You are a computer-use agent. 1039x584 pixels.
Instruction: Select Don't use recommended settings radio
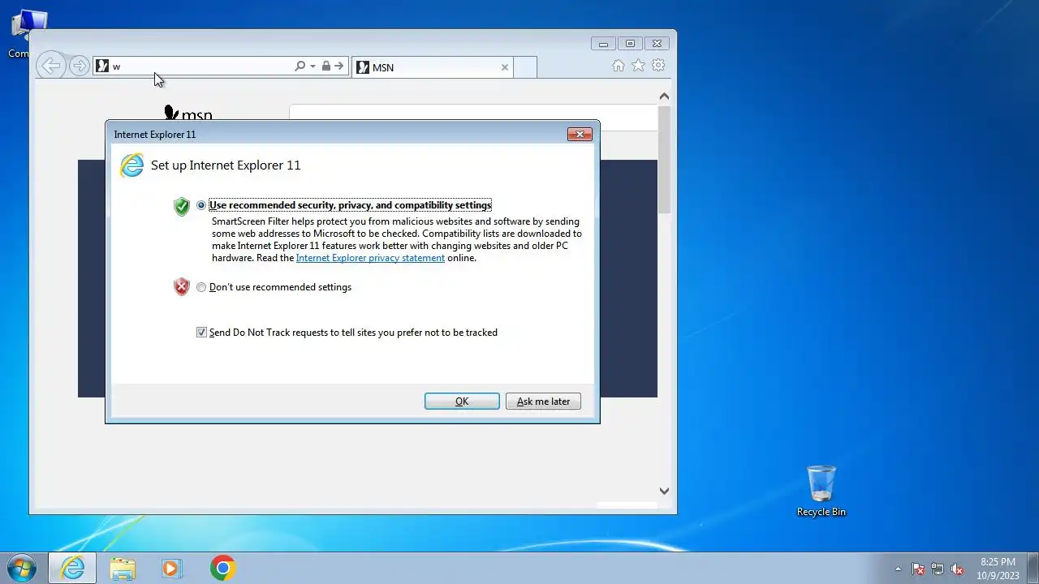tap(201, 287)
